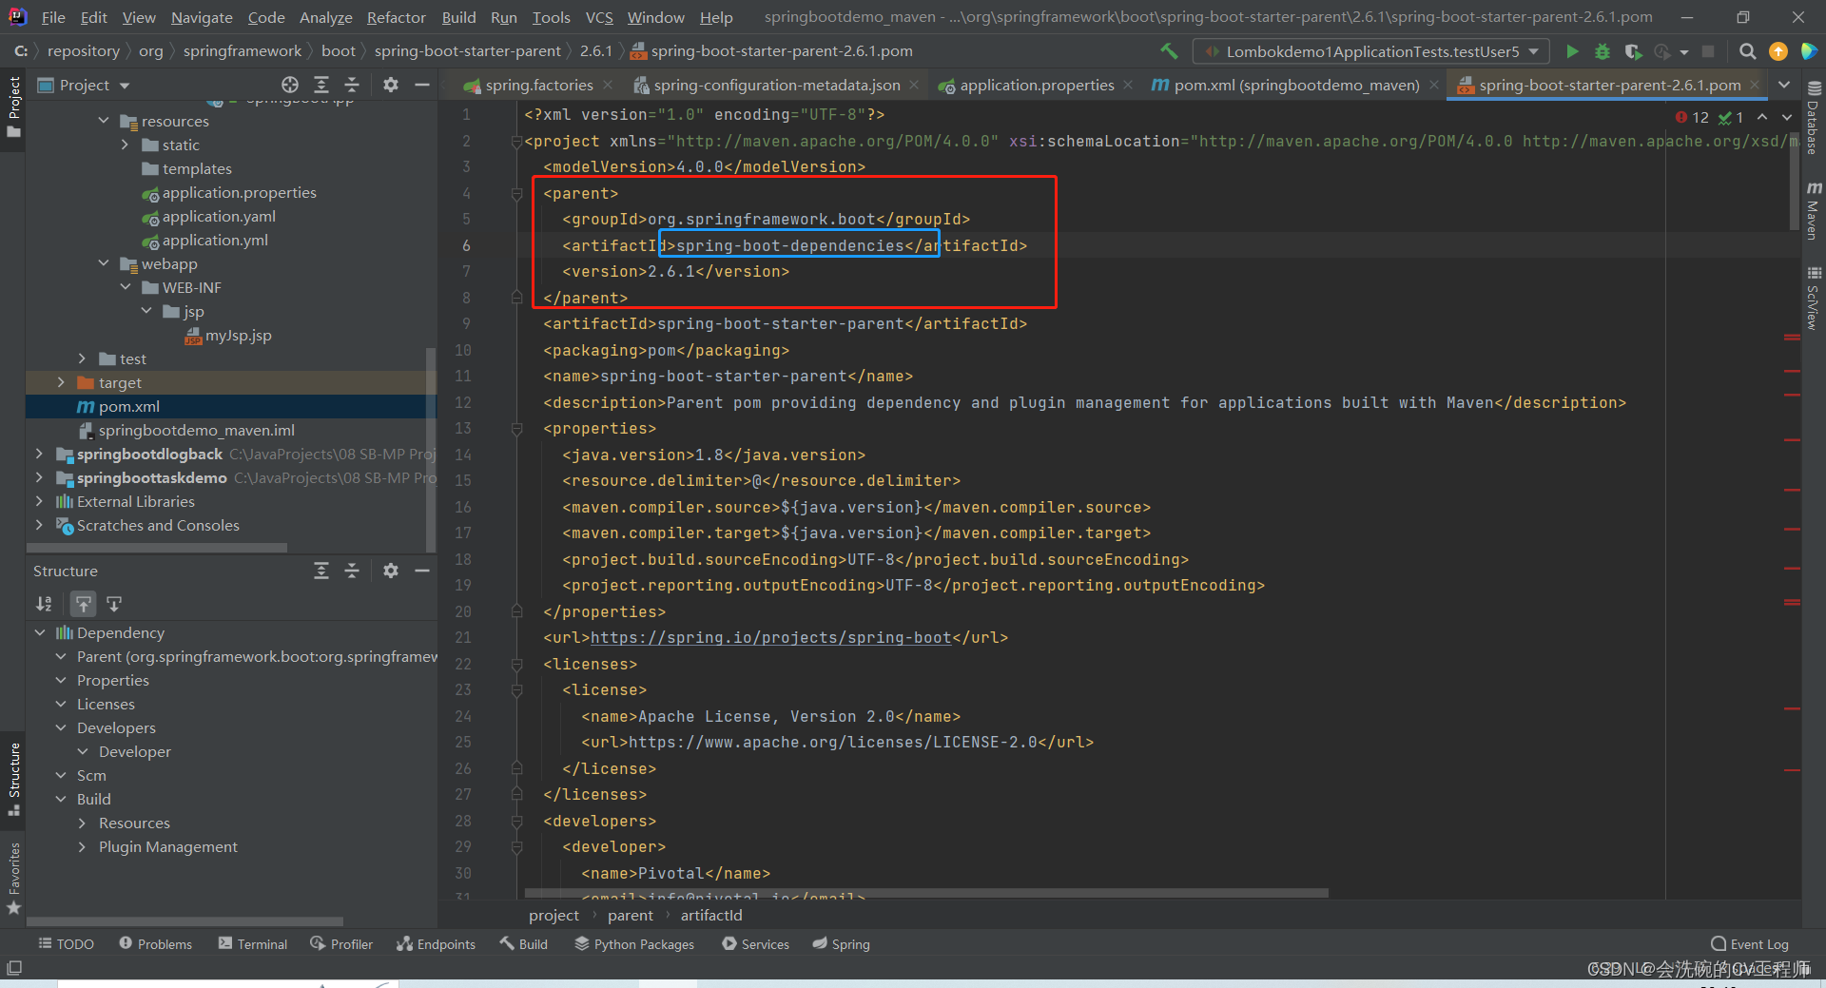Select Licenses node in Structure
Image resolution: width=1826 pixels, height=988 pixels.
click(106, 704)
